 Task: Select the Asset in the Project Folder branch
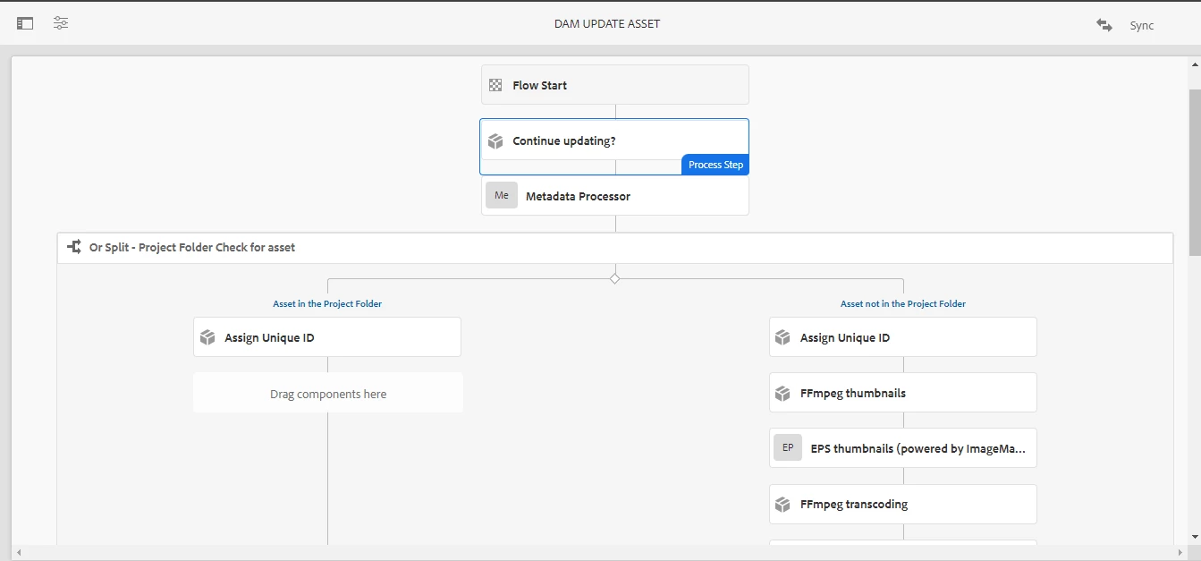327,304
